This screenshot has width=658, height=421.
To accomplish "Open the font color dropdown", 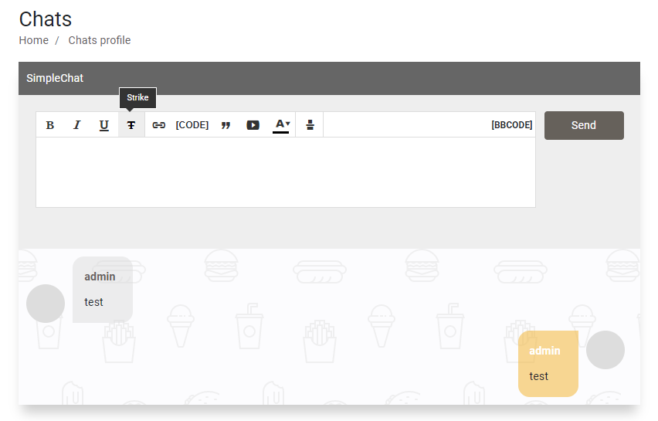I will pyautogui.click(x=281, y=125).
